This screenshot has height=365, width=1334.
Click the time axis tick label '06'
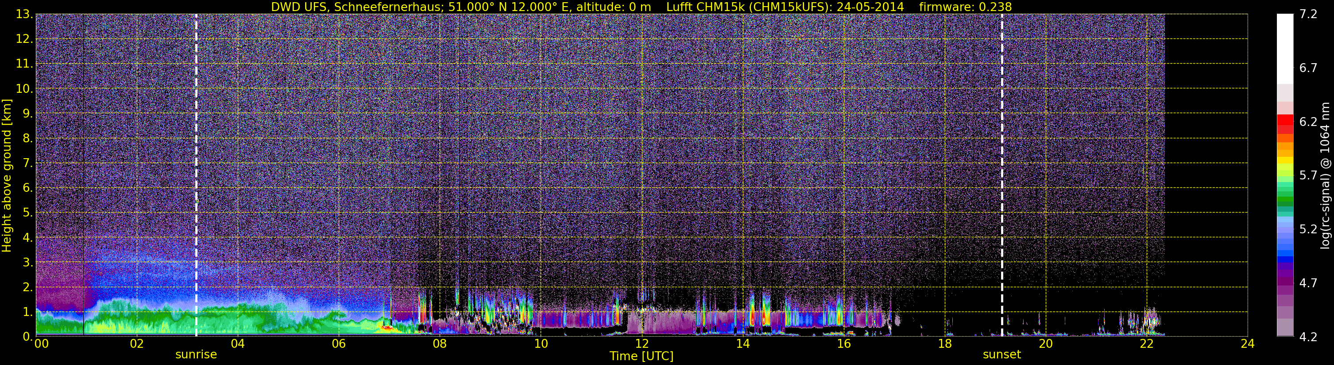pos(339,344)
